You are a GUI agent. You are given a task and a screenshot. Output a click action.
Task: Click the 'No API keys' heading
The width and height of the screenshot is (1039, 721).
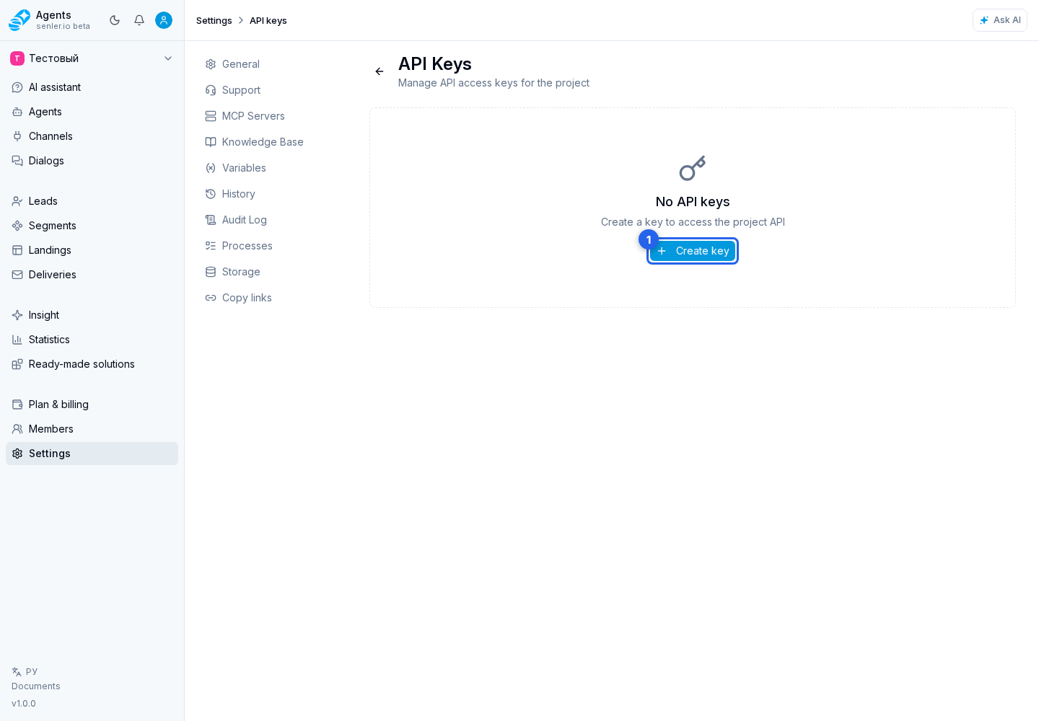click(693, 202)
